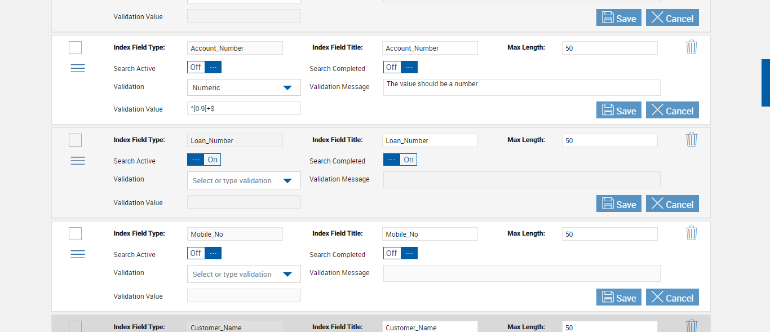
Task: Click the Account_Number validation value field
Action: [244, 109]
